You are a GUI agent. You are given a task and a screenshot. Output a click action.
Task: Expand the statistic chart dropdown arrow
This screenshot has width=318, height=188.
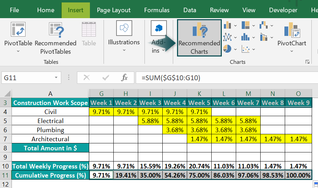[254, 37]
